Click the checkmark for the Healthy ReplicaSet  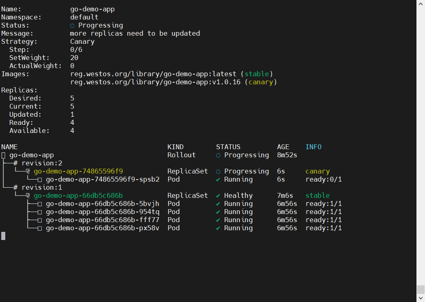218,196
